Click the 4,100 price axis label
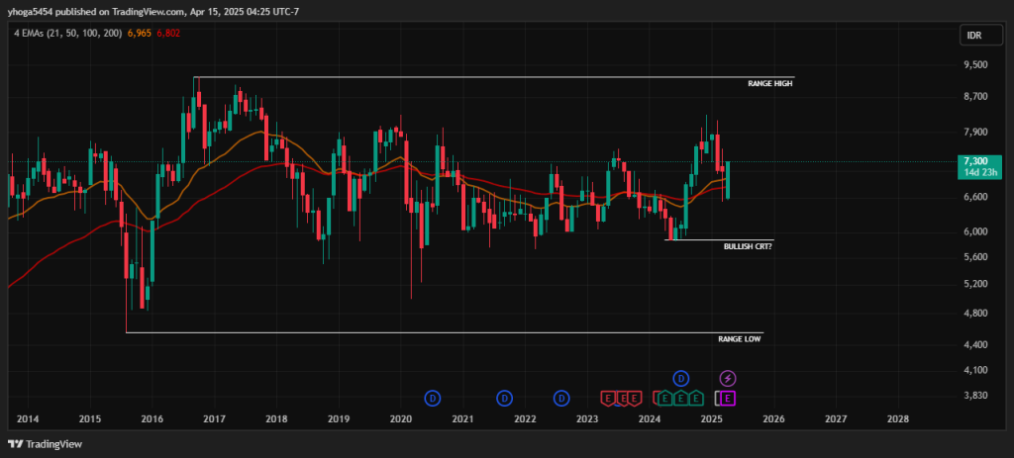The width and height of the screenshot is (1014, 458). 975,371
